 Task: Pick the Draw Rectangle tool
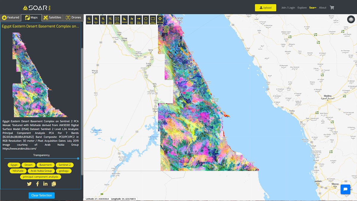tap(153, 20)
